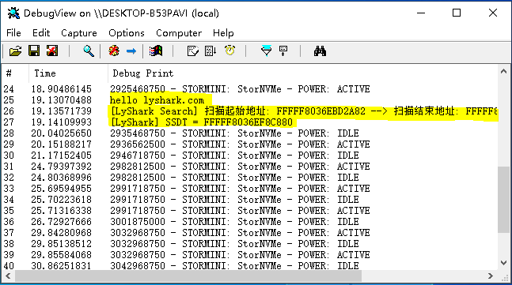Select row 33 with time 25.69594955
This screenshot has width=512, height=285.
point(250,189)
